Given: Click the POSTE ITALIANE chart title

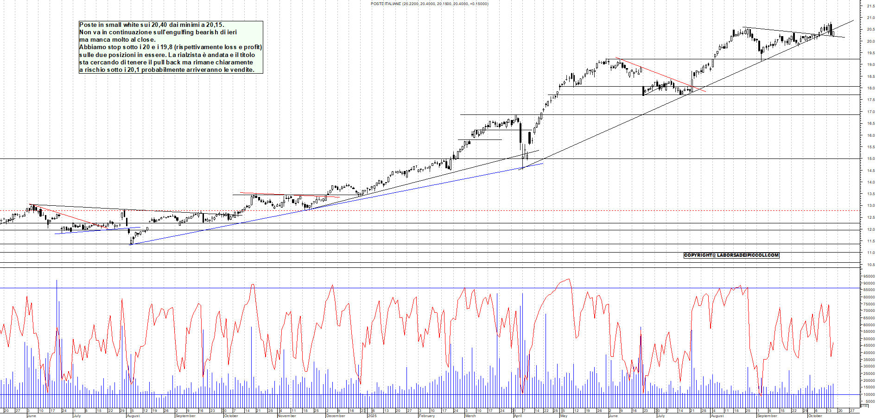Looking at the screenshot, I should click(x=429, y=4).
